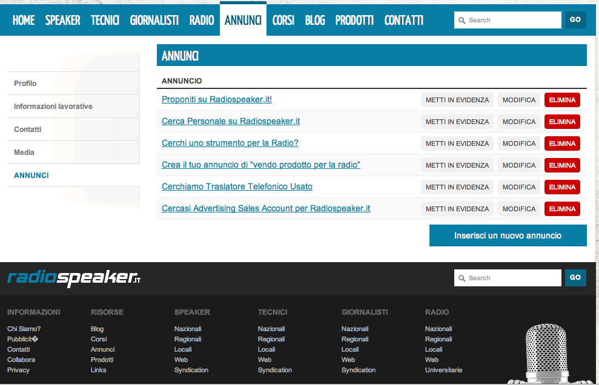
Task: Click Modifica for 'Cercasi Advertising Sales Account'
Action: [519, 209]
